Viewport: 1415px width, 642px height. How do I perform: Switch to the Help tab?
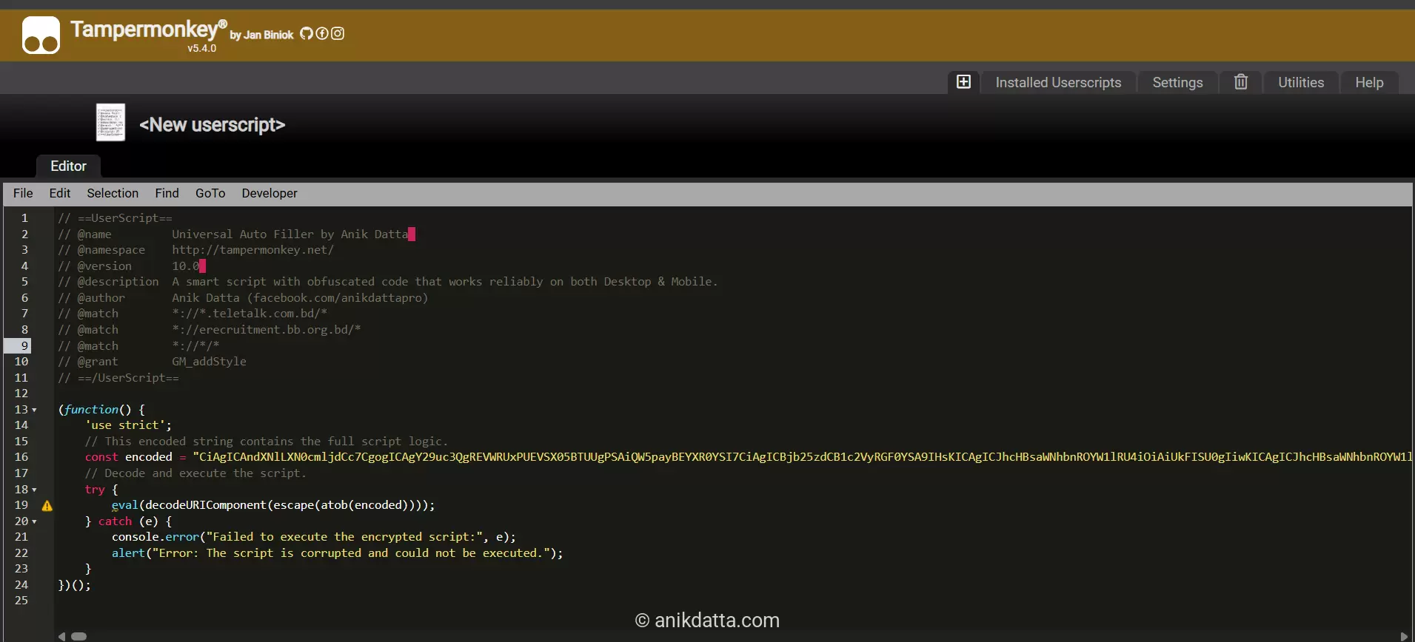coord(1369,82)
